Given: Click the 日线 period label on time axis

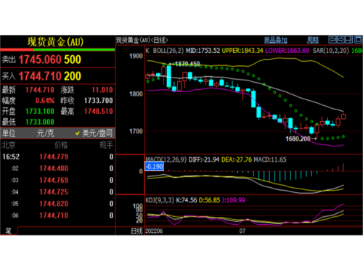Looking at the screenshot, I should click(x=136, y=231).
